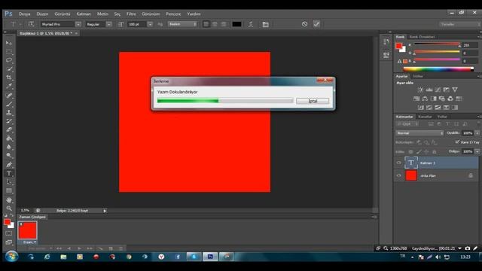Select the Hand tool
The image size is (482, 271).
coord(9,200)
